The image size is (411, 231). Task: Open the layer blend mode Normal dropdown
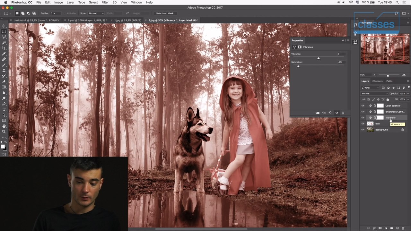click(x=375, y=94)
